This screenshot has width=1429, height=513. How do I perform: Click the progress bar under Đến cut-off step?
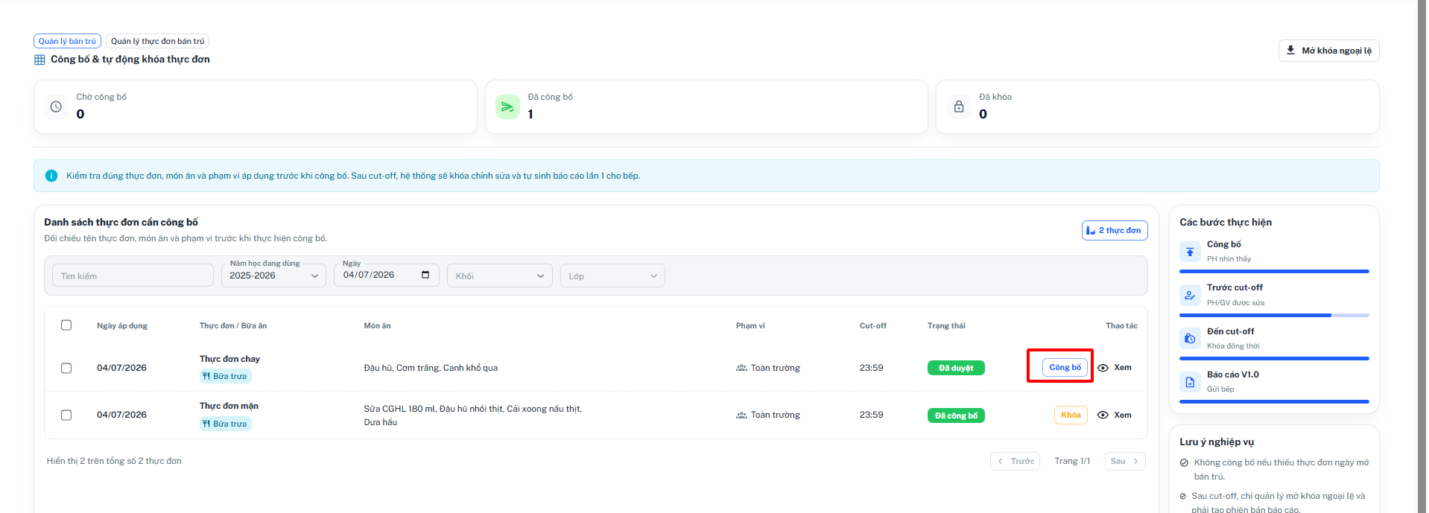tap(1274, 359)
